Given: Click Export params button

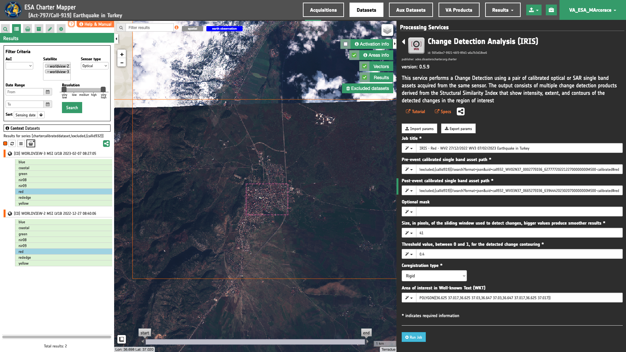Looking at the screenshot, I should pyautogui.click(x=458, y=129).
